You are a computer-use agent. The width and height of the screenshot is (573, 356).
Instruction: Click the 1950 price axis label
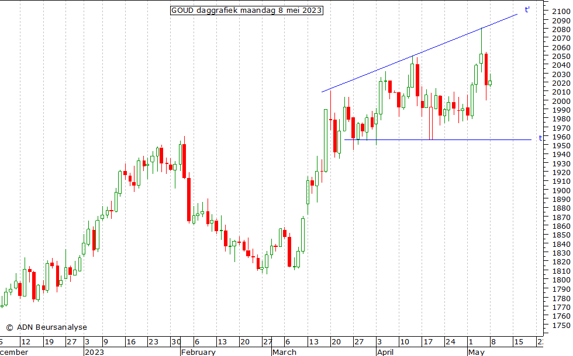tap(561, 145)
